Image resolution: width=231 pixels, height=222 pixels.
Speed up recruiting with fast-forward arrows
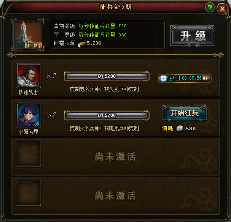tap(206, 79)
